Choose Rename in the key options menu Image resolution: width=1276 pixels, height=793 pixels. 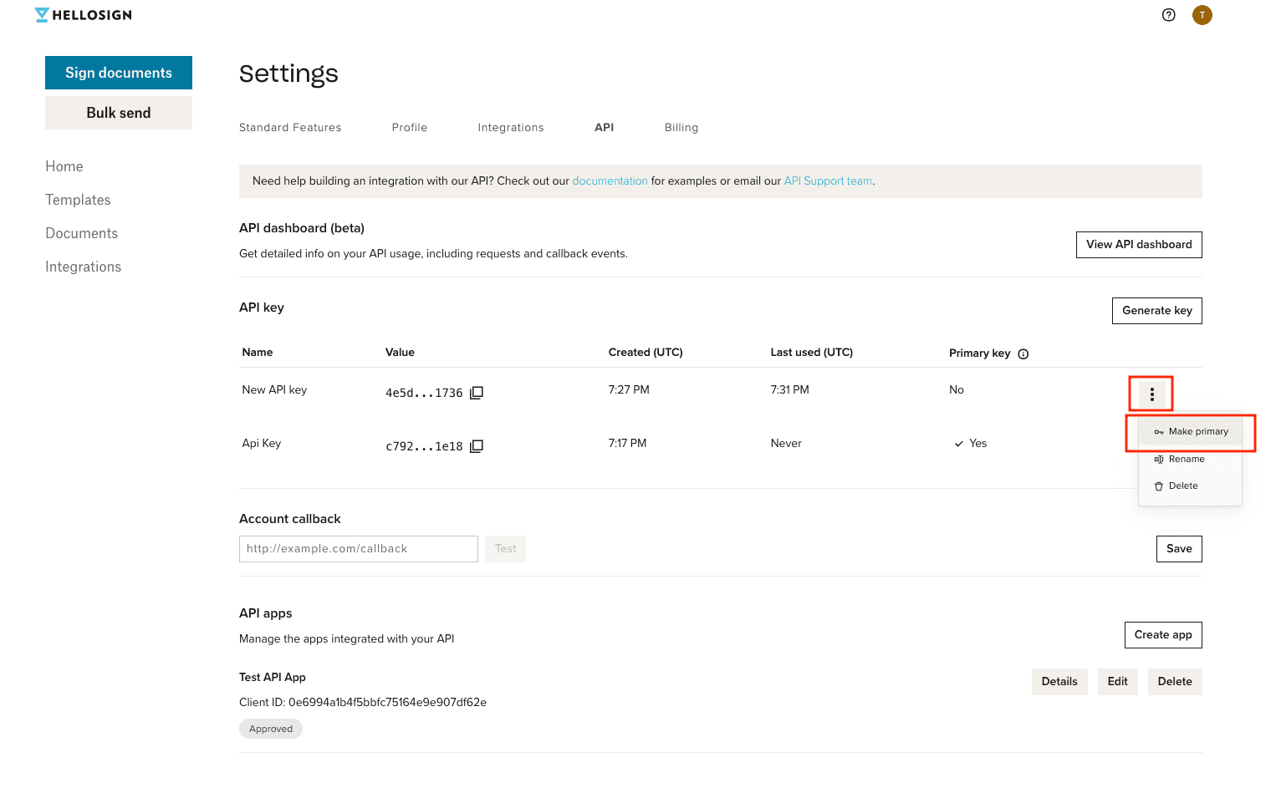1187,459
